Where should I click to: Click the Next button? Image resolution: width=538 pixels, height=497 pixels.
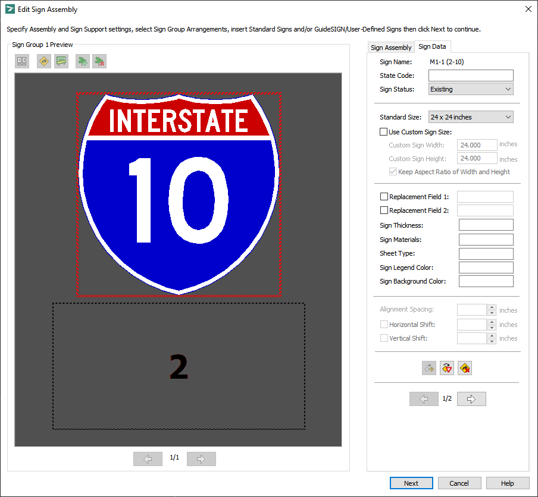point(411,483)
